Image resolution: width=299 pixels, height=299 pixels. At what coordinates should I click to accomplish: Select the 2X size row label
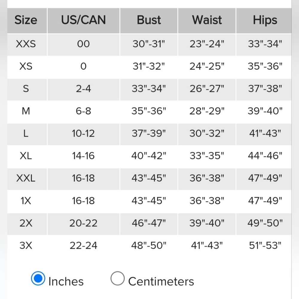coord(26,223)
